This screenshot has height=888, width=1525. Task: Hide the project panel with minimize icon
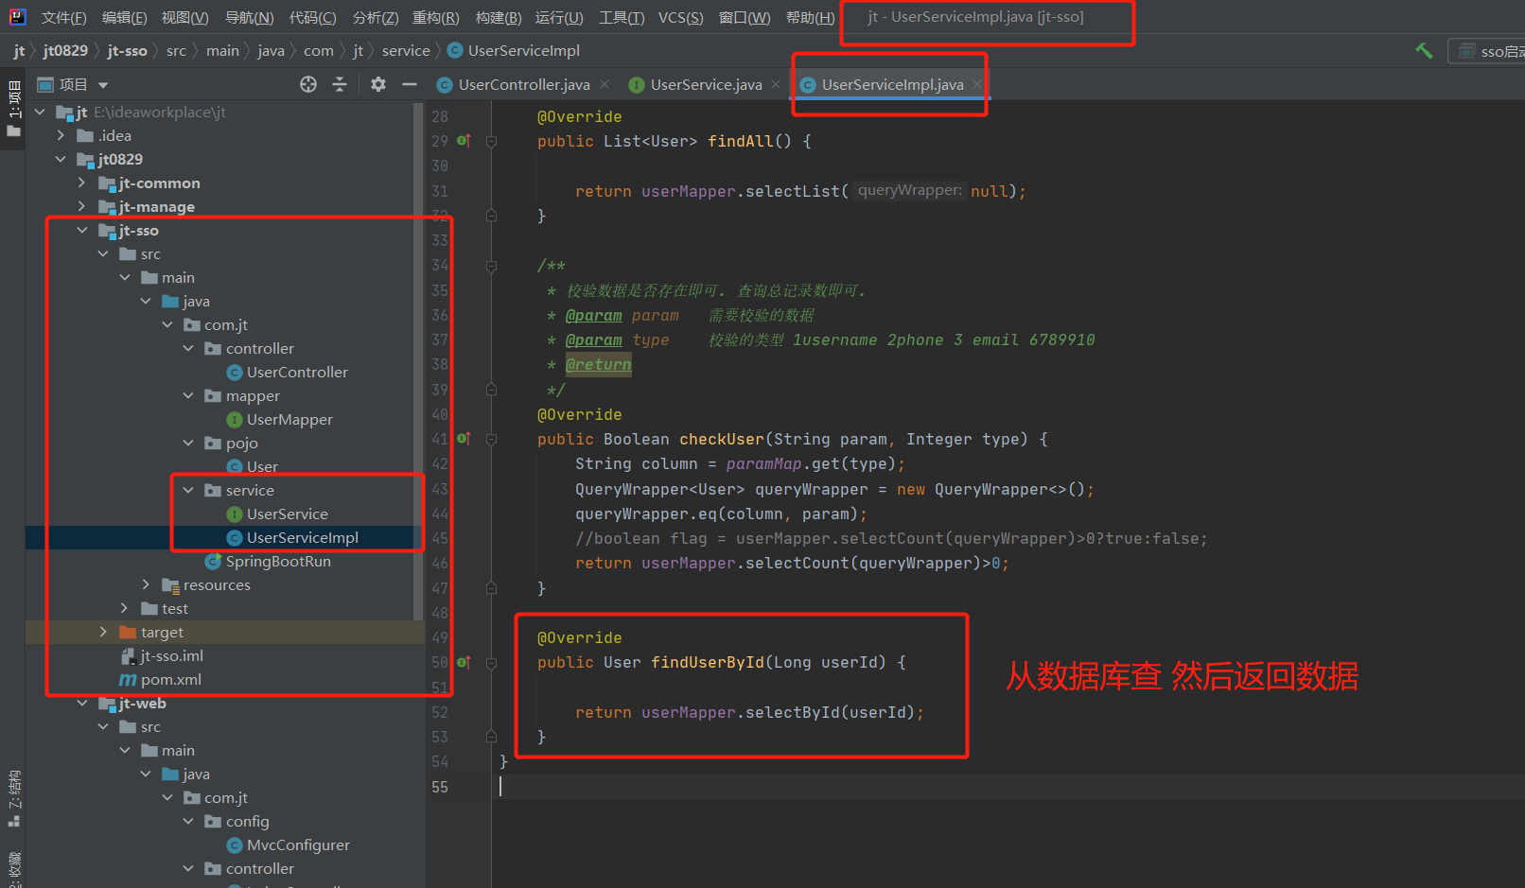point(410,84)
